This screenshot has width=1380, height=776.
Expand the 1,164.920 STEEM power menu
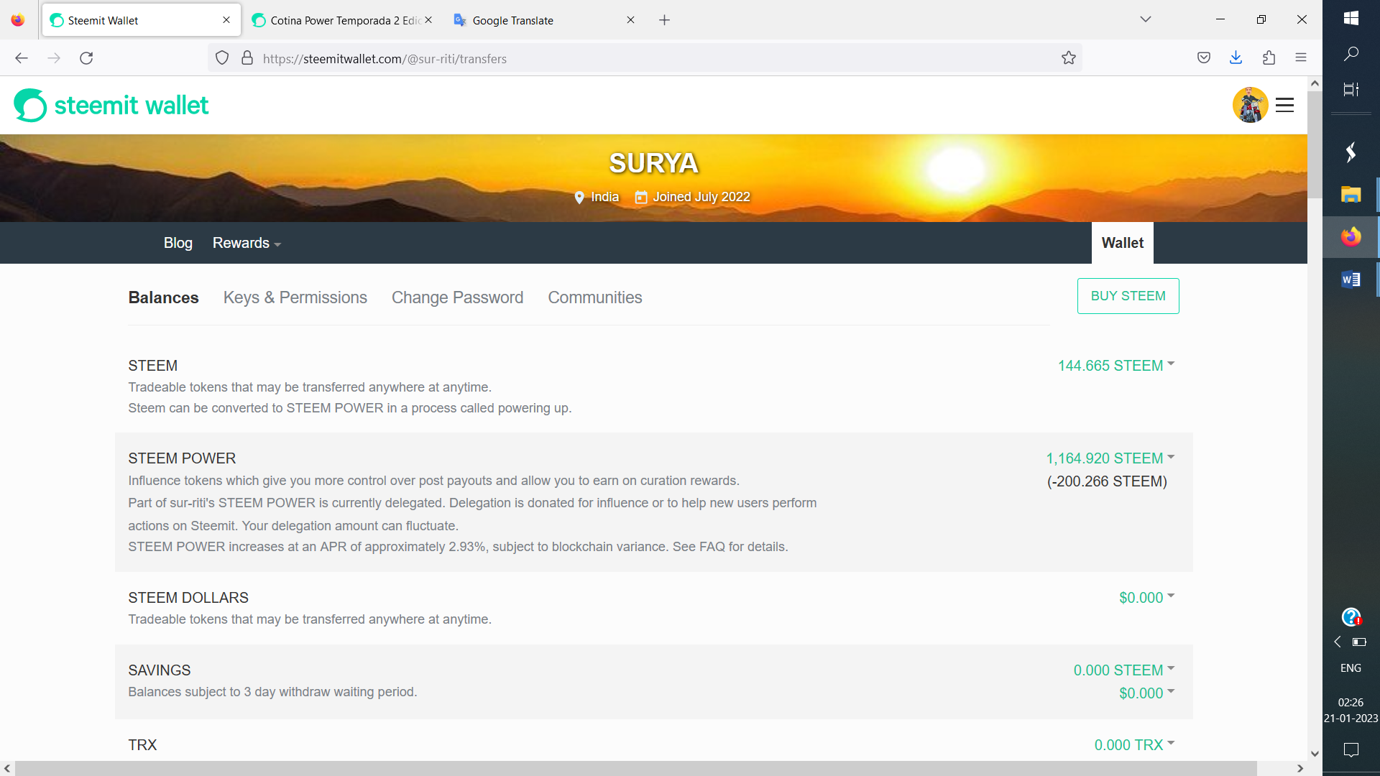(1110, 458)
